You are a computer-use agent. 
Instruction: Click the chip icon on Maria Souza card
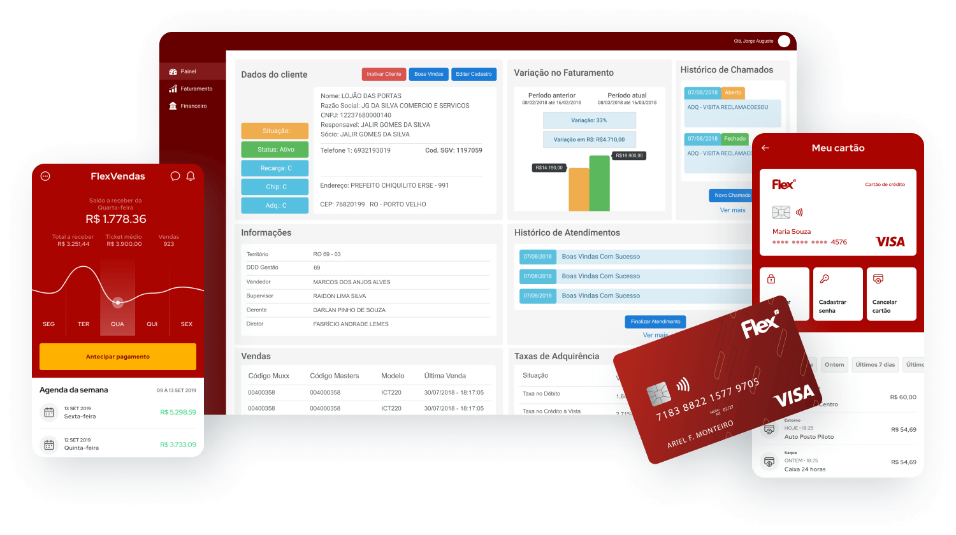pyautogui.click(x=781, y=212)
